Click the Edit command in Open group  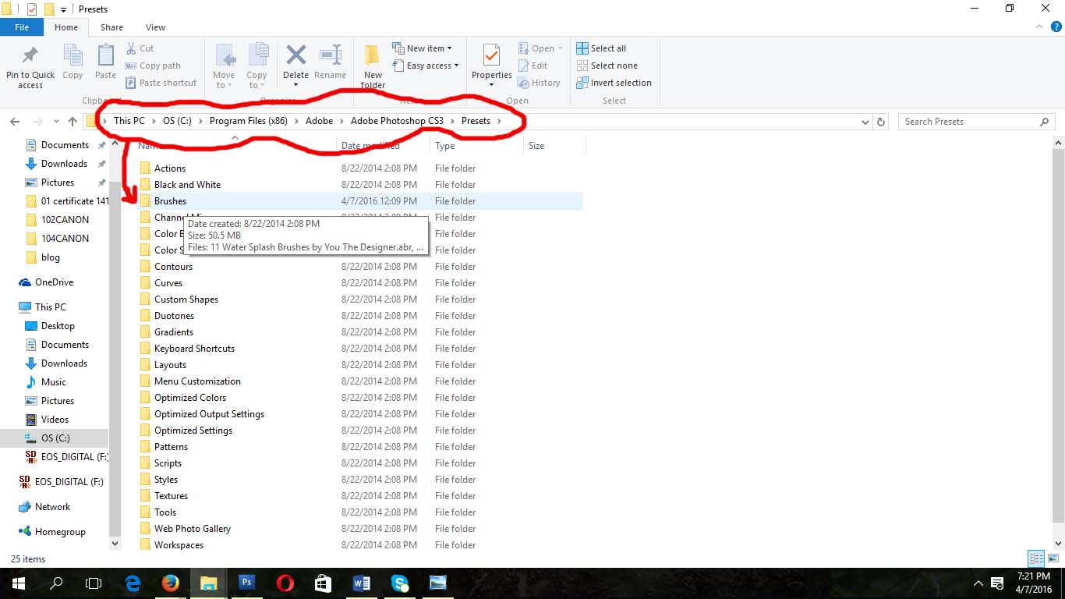[532, 66]
